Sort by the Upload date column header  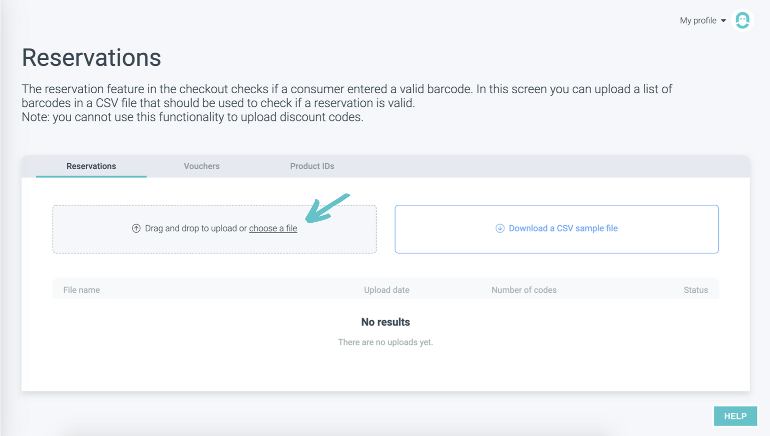386,290
